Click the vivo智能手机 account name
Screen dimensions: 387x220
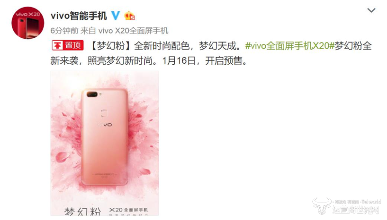coord(79,16)
